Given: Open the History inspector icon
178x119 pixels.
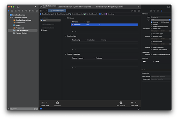Looking at the screenshot, I should tap(154, 11).
